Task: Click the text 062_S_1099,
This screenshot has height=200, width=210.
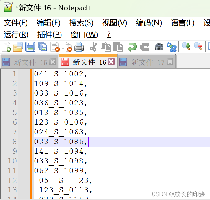Action: click(61, 171)
